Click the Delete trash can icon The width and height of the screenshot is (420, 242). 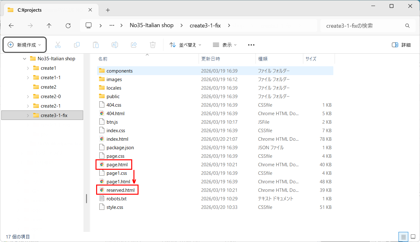point(153,45)
